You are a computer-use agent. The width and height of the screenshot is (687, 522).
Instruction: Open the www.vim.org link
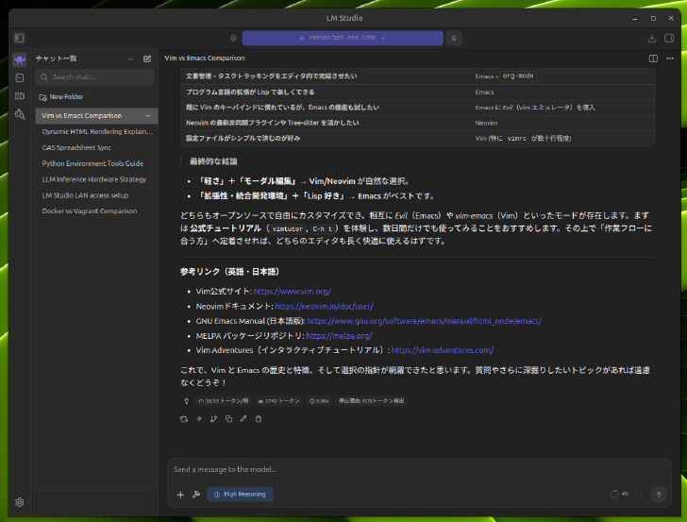(x=292, y=292)
